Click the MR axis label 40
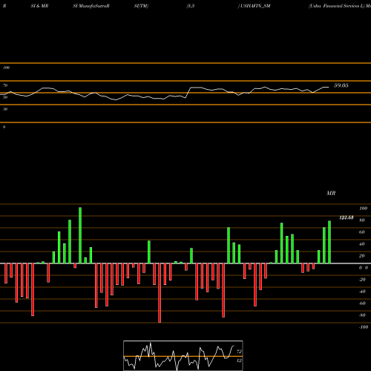The height and width of the screenshot is (371, 371). click(362, 244)
